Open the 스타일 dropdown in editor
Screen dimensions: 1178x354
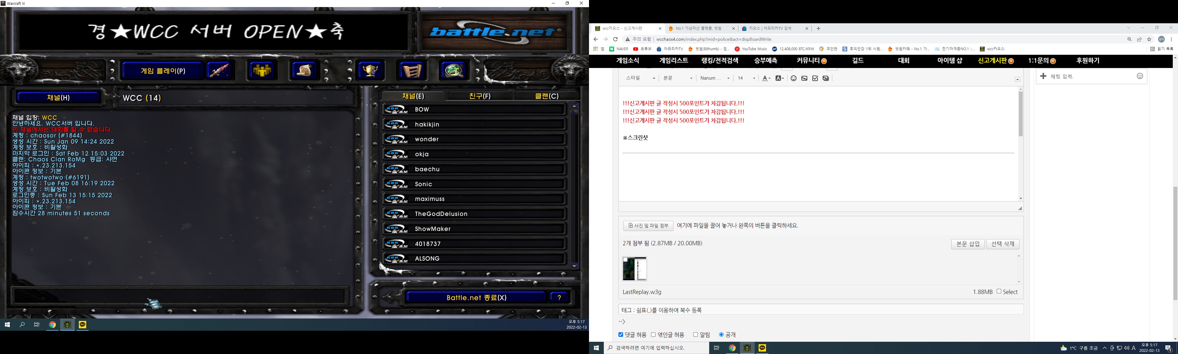tap(640, 78)
